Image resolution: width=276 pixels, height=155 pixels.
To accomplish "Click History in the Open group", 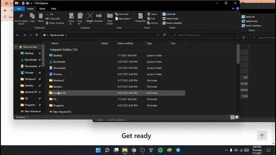I will coord(153,23).
